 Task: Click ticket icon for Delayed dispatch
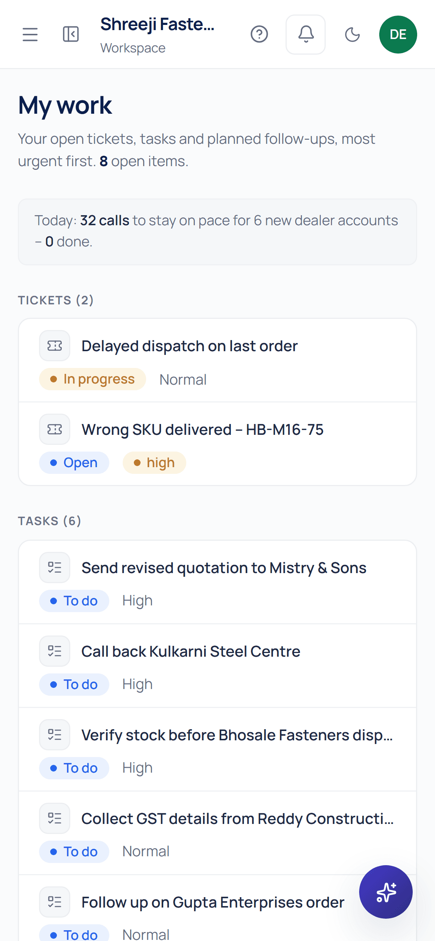tap(55, 346)
